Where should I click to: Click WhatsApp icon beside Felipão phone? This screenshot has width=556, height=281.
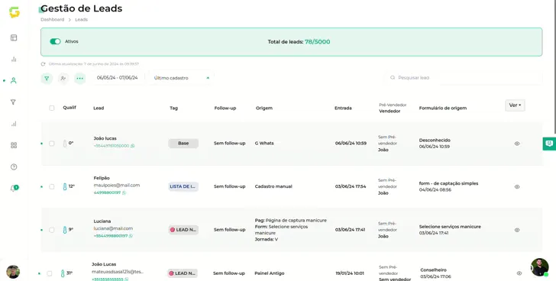pos(124,192)
